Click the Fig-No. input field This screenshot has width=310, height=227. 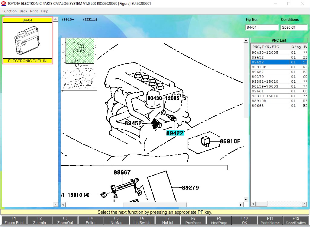(x=262, y=27)
